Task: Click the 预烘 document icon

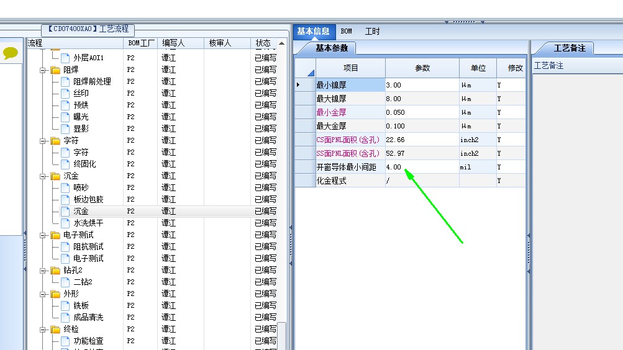Action: click(66, 105)
